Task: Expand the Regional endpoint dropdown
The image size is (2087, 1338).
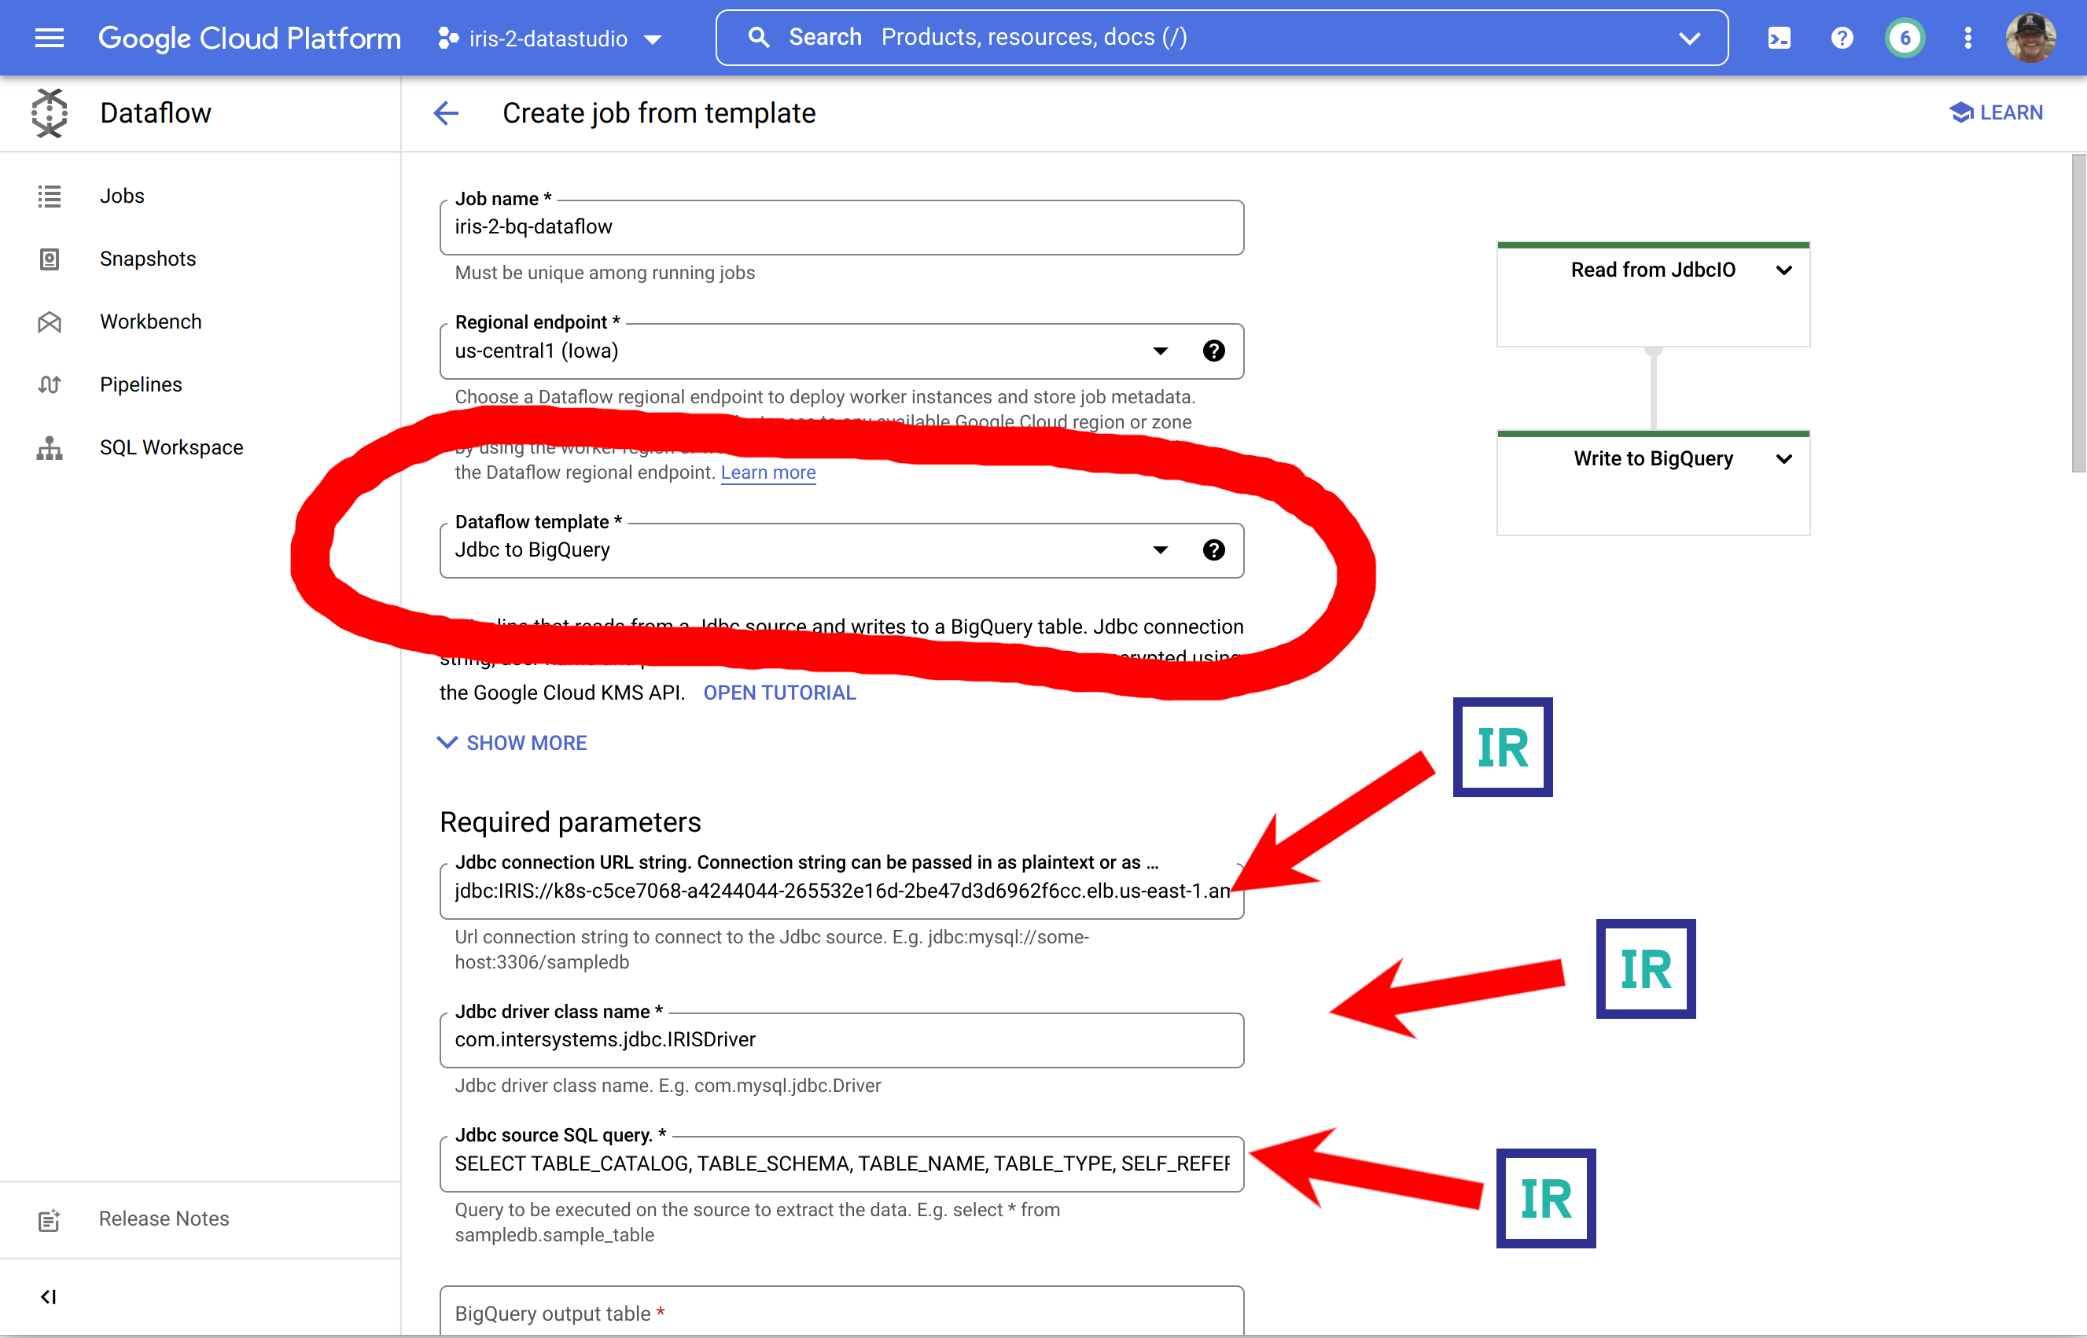Action: click(1160, 351)
